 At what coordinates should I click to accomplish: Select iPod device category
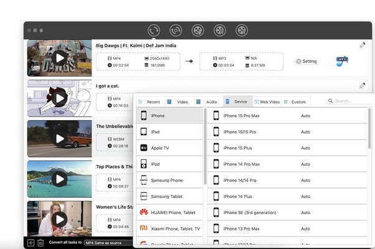coord(169,164)
